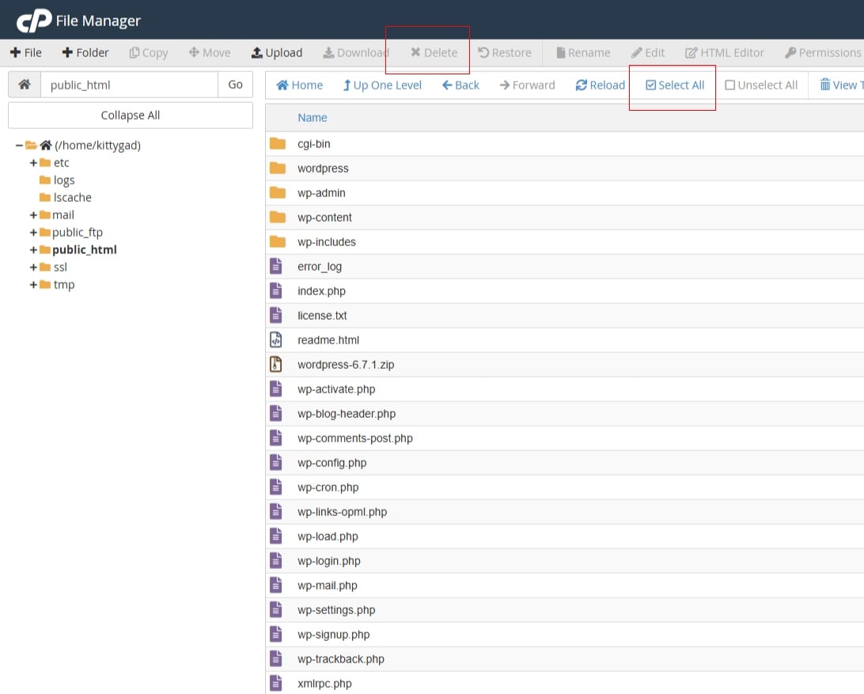Select the etc folder label in tree
The image size is (864, 694).
[x=61, y=162]
